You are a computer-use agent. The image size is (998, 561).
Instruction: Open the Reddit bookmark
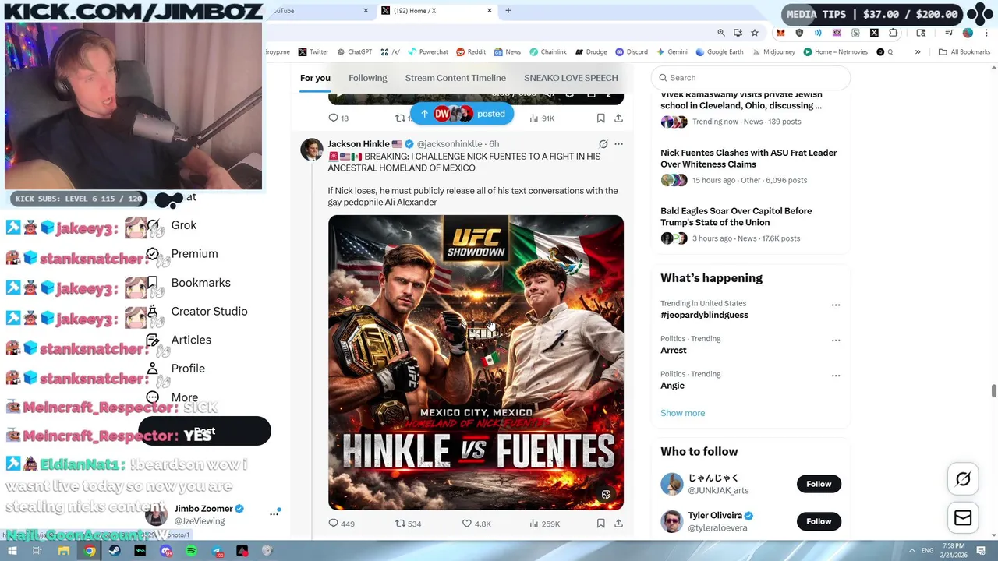coord(471,52)
